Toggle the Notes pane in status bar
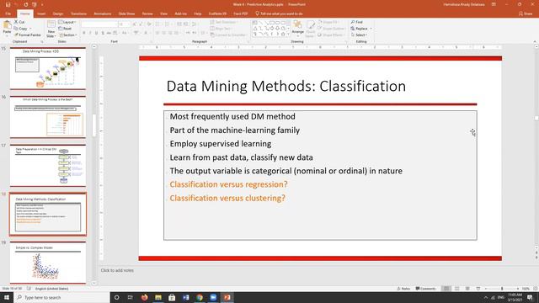 pos(403,289)
